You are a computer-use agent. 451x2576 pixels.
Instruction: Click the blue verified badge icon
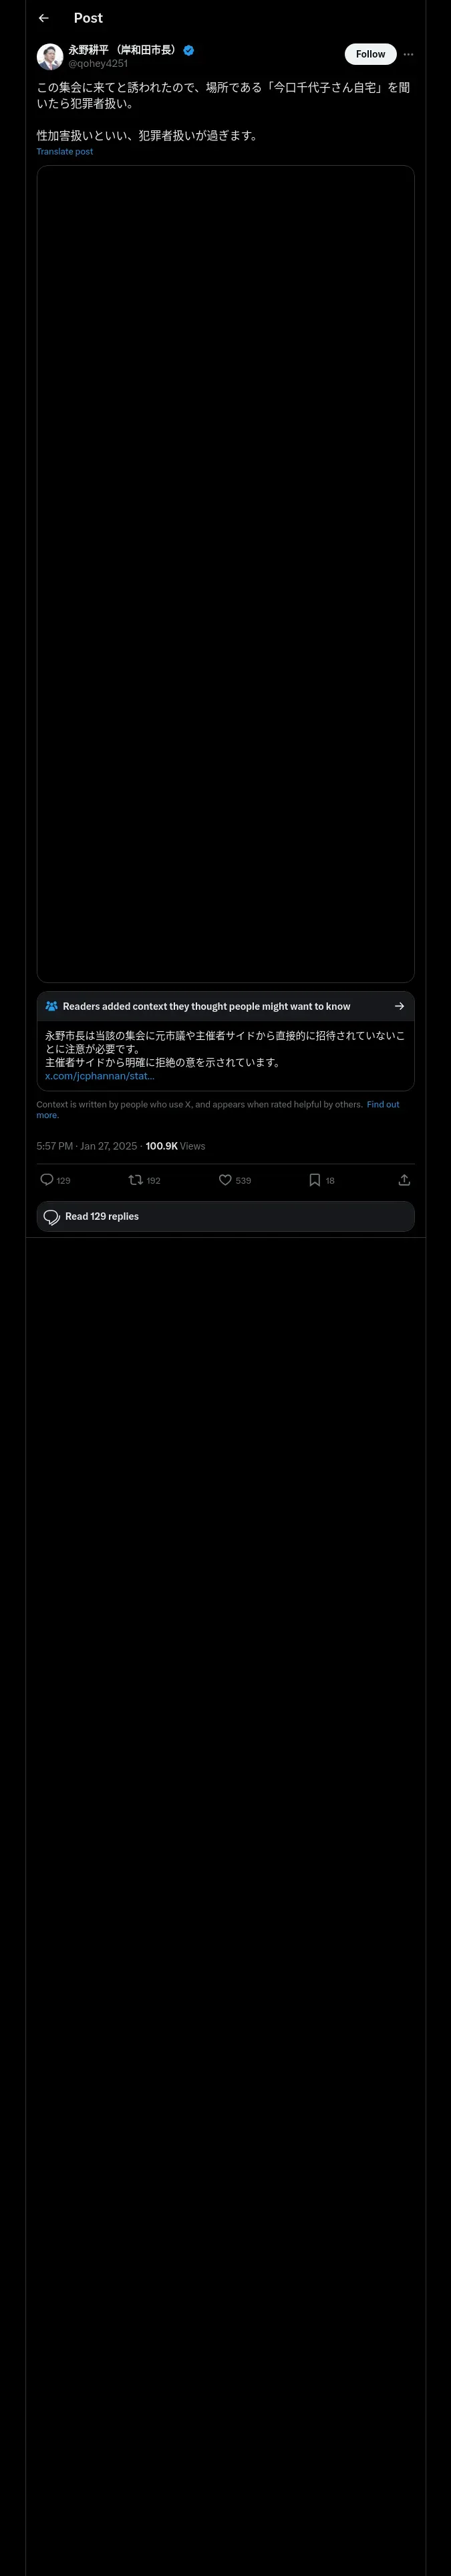point(189,50)
